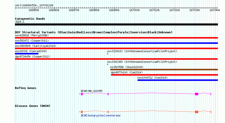Select the BCHE|NM_000055 gene label
Image resolution: width=225 pixels, height=123 pixels.
point(92,91)
